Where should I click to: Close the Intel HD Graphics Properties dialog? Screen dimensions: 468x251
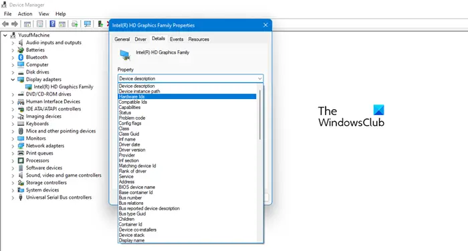click(x=265, y=25)
